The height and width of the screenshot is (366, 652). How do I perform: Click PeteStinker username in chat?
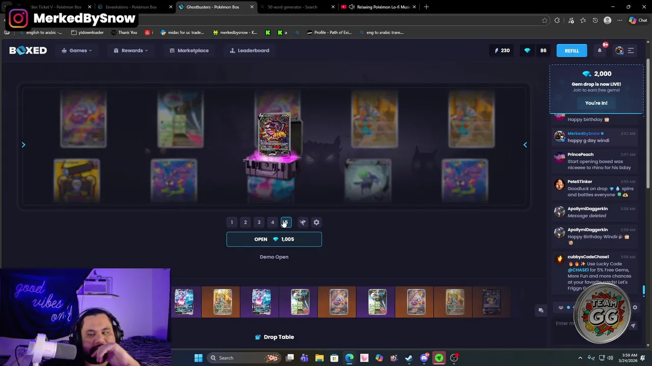(x=580, y=181)
